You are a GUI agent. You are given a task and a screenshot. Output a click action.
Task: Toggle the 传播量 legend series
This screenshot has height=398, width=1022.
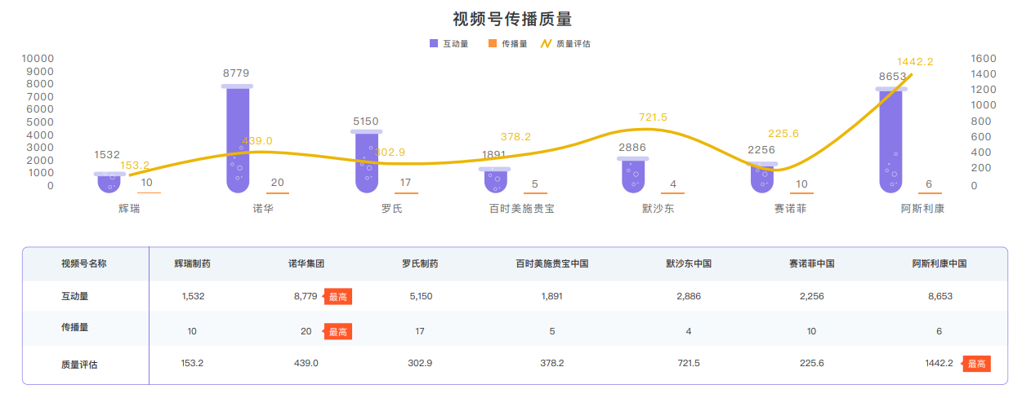[x=508, y=44]
